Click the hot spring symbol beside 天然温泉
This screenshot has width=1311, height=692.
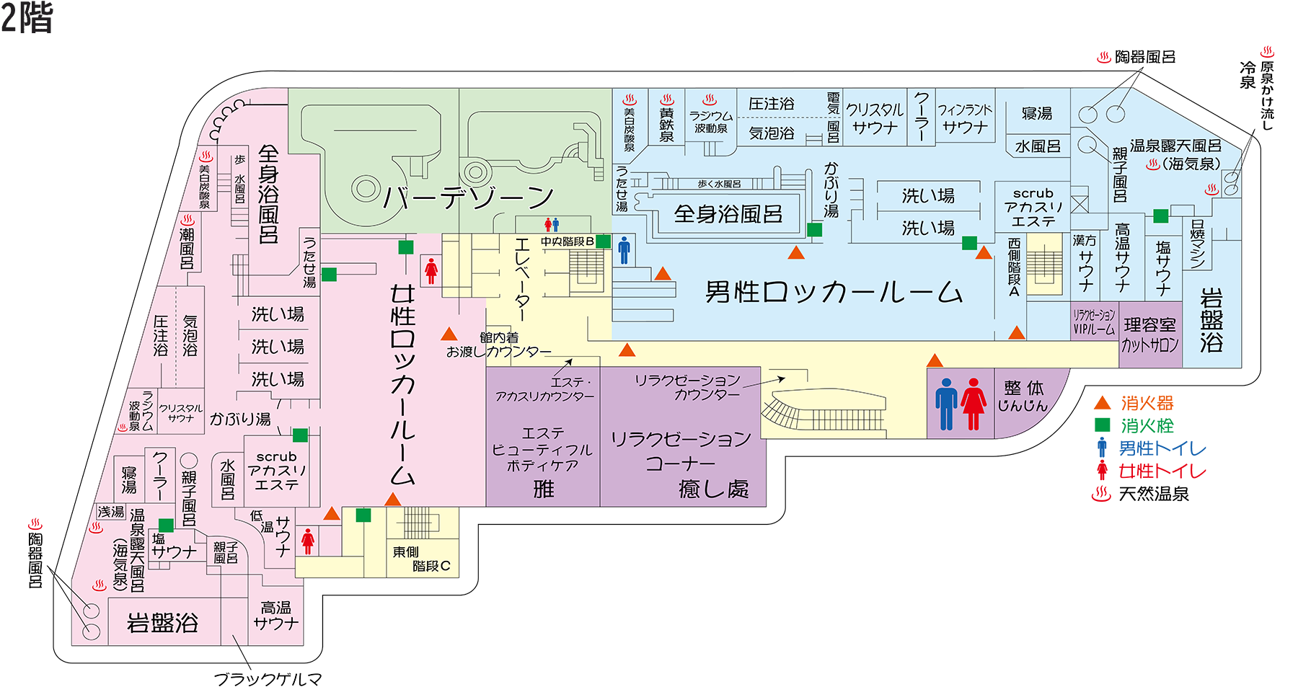tap(1101, 494)
